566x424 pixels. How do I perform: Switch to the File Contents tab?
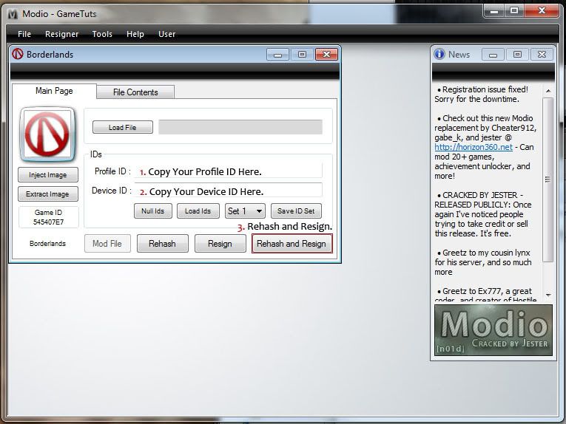[x=135, y=92]
